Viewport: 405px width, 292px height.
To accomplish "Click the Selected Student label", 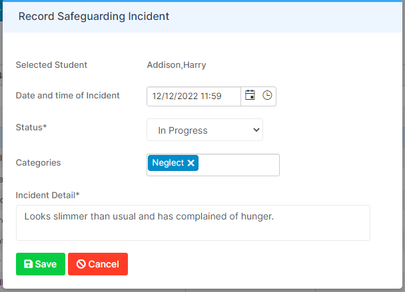I will coord(51,65).
